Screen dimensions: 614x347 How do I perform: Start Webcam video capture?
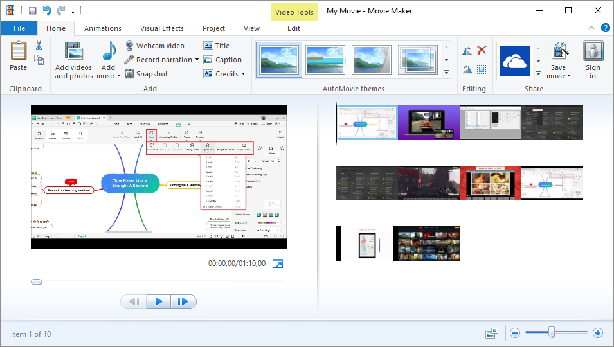155,46
